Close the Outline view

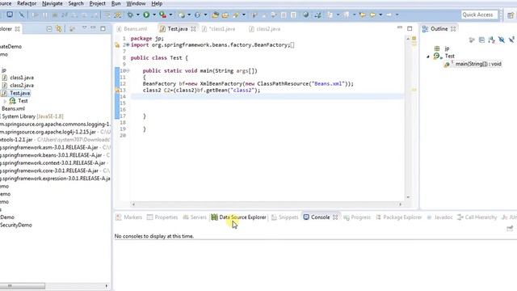[x=453, y=29]
